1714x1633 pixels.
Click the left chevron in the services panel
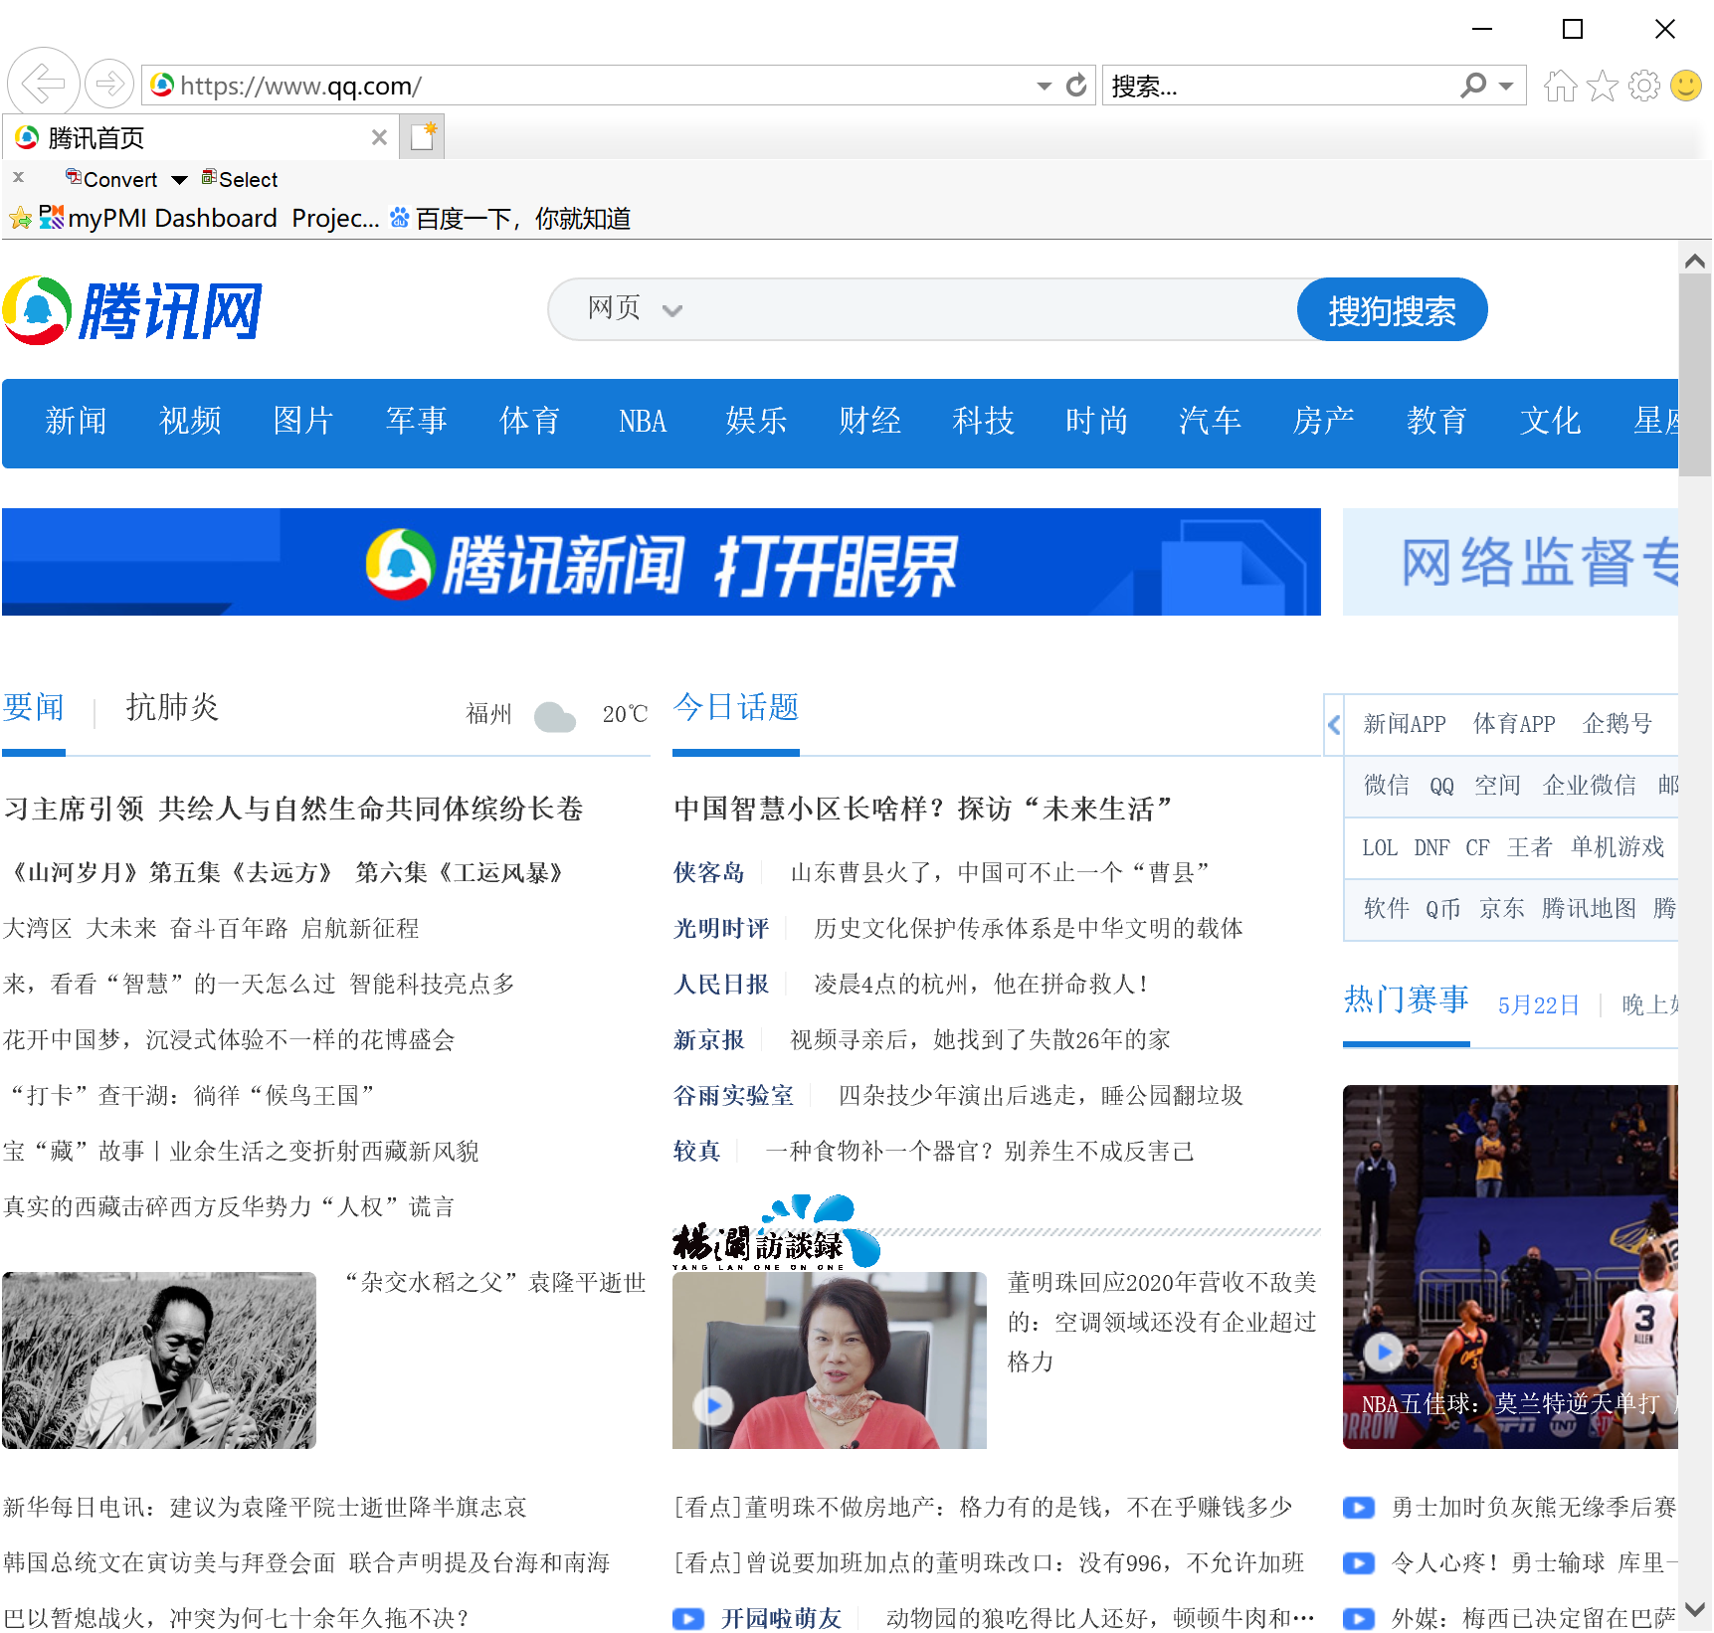1334,724
